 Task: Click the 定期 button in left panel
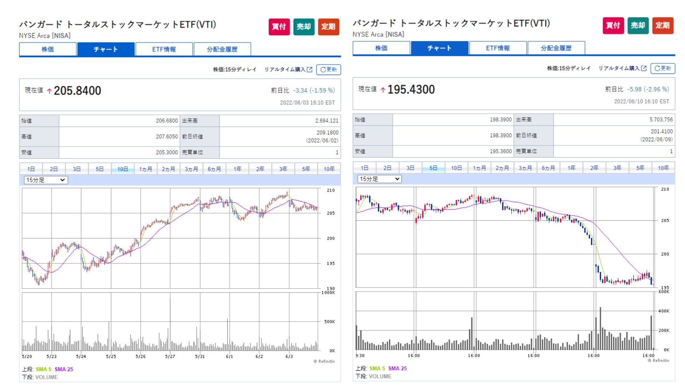coord(328,27)
